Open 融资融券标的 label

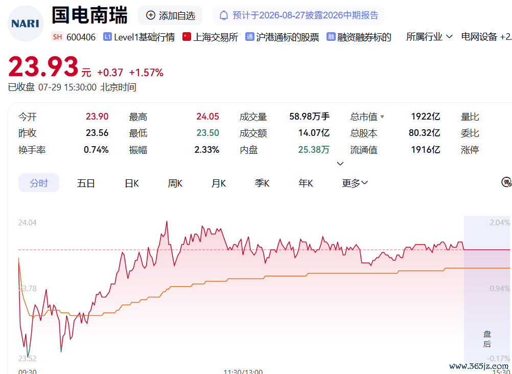tap(364, 37)
